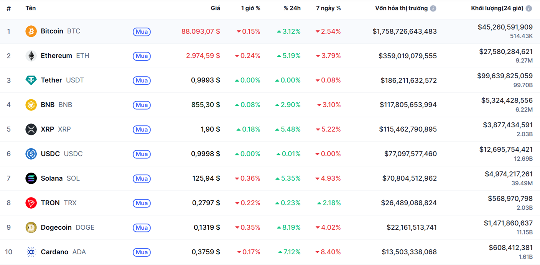The width and height of the screenshot is (540, 265).
Task: Click the Cardano coin logo
Action: click(x=31, y=252)
